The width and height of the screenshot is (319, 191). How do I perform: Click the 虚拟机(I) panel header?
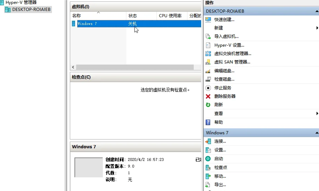[135, 7]
